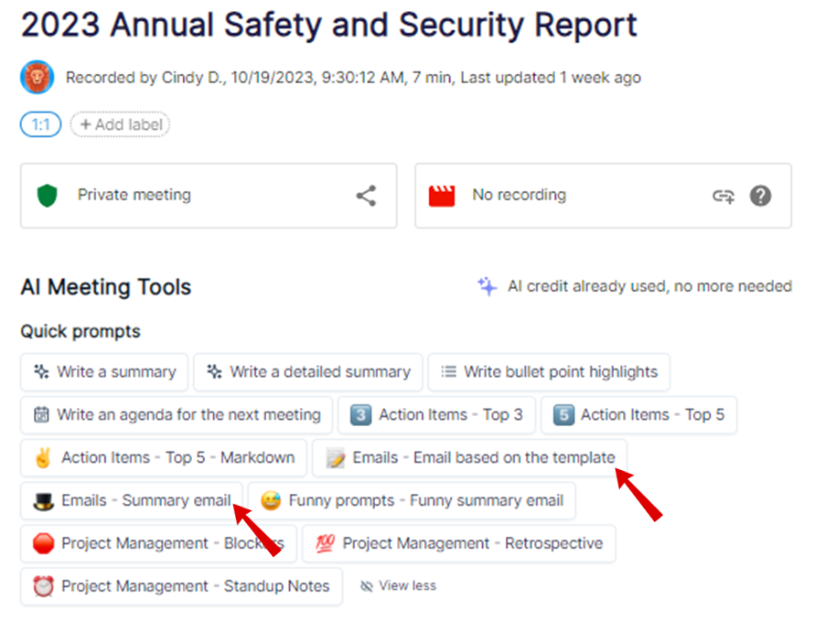Screen dimensions: 815x620
Task: Click the red clapperboard No recording icon
Action: coord(442,196)
